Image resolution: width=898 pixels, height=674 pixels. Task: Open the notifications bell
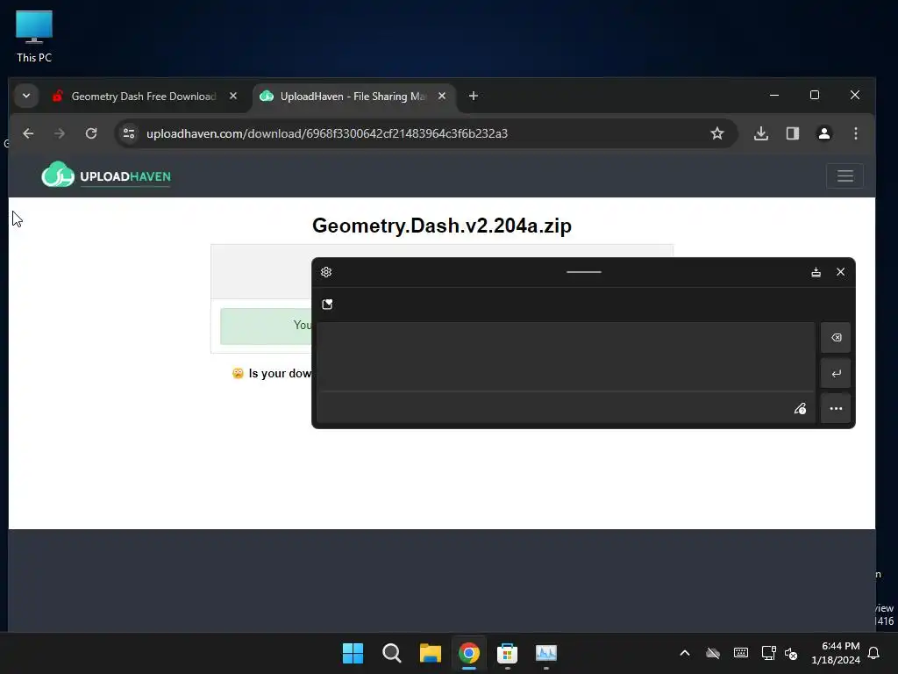click(x=874, y=653)
